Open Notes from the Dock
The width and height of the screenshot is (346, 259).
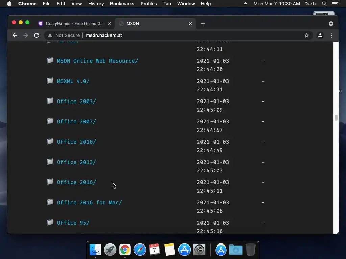(170, 250)
